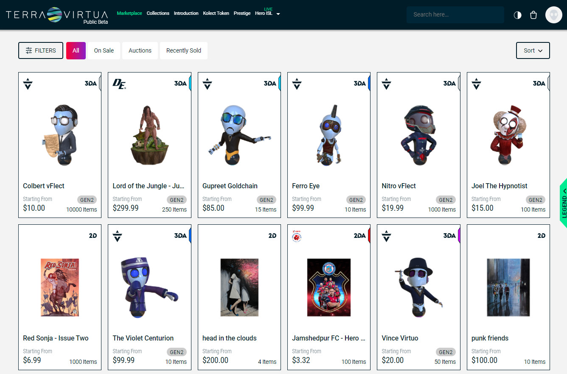Screen dimensions: 567x374
Task: Switch to the Auctions tab
Action: tap(140, 50)
